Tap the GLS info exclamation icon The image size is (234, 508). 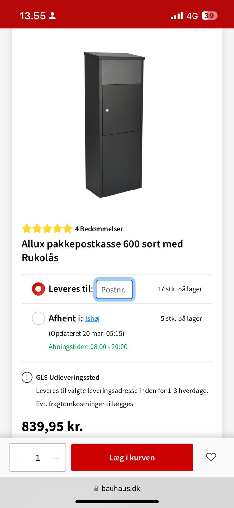27,377
